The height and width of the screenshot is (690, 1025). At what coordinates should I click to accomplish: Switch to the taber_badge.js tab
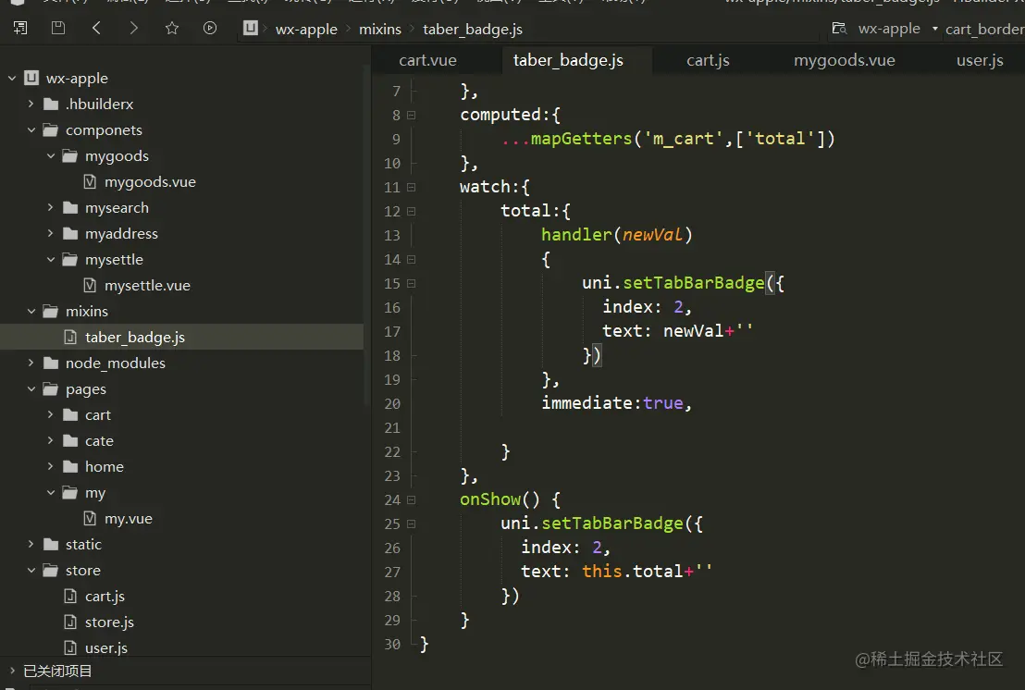pos(568,60)
